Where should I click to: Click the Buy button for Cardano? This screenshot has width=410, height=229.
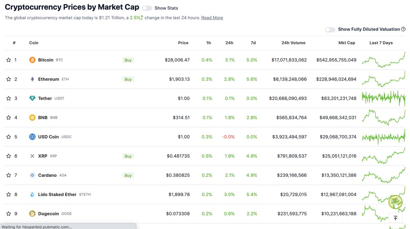128,175
